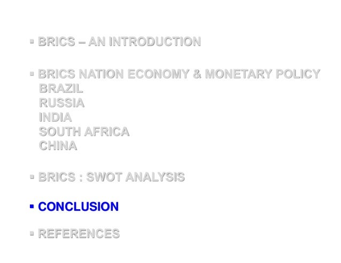This screenshot has width=341, height=263.
Task: Click the square bullet before REFERENCES
Action: tap(32, 234)
